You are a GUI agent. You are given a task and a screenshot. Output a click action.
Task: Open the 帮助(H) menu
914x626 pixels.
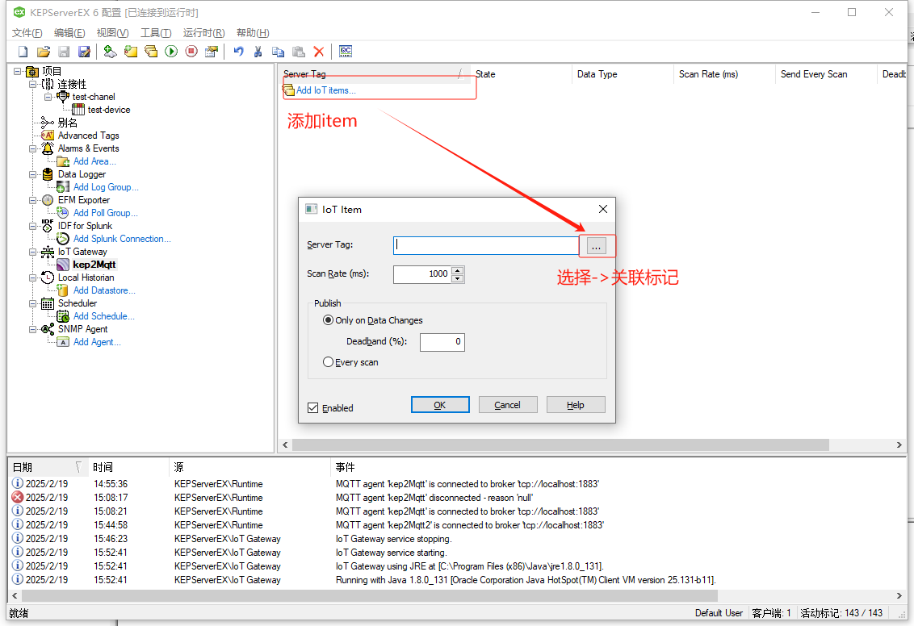(x=253, y=32)
